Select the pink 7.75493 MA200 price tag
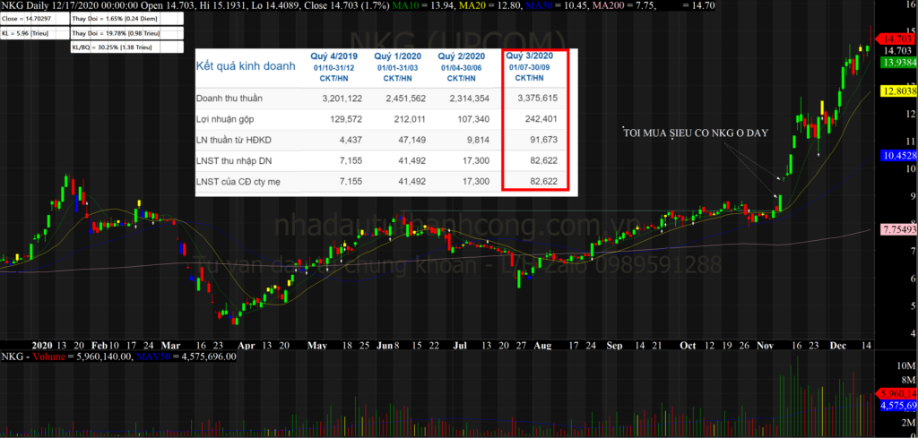The height and width of the screenshot is (438, 918). pyautogui.click(x=897, y=229)
